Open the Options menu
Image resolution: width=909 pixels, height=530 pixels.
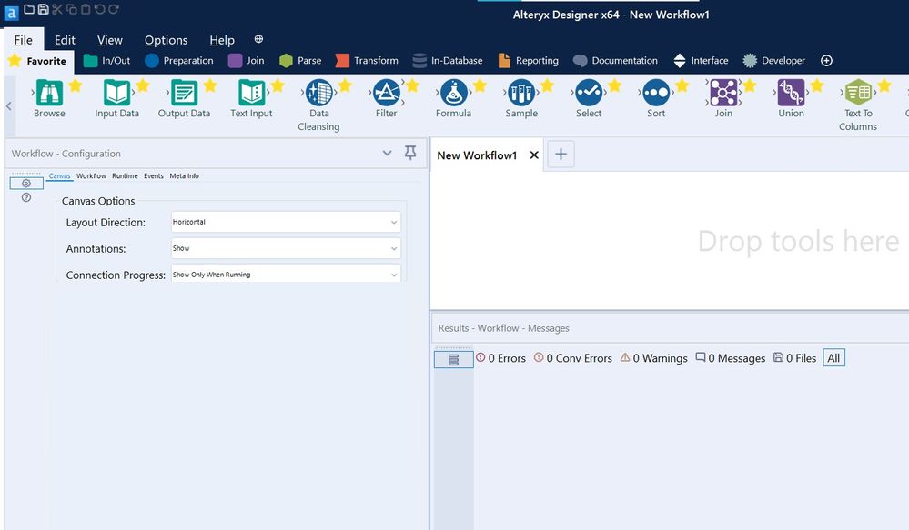click(166, 40)
